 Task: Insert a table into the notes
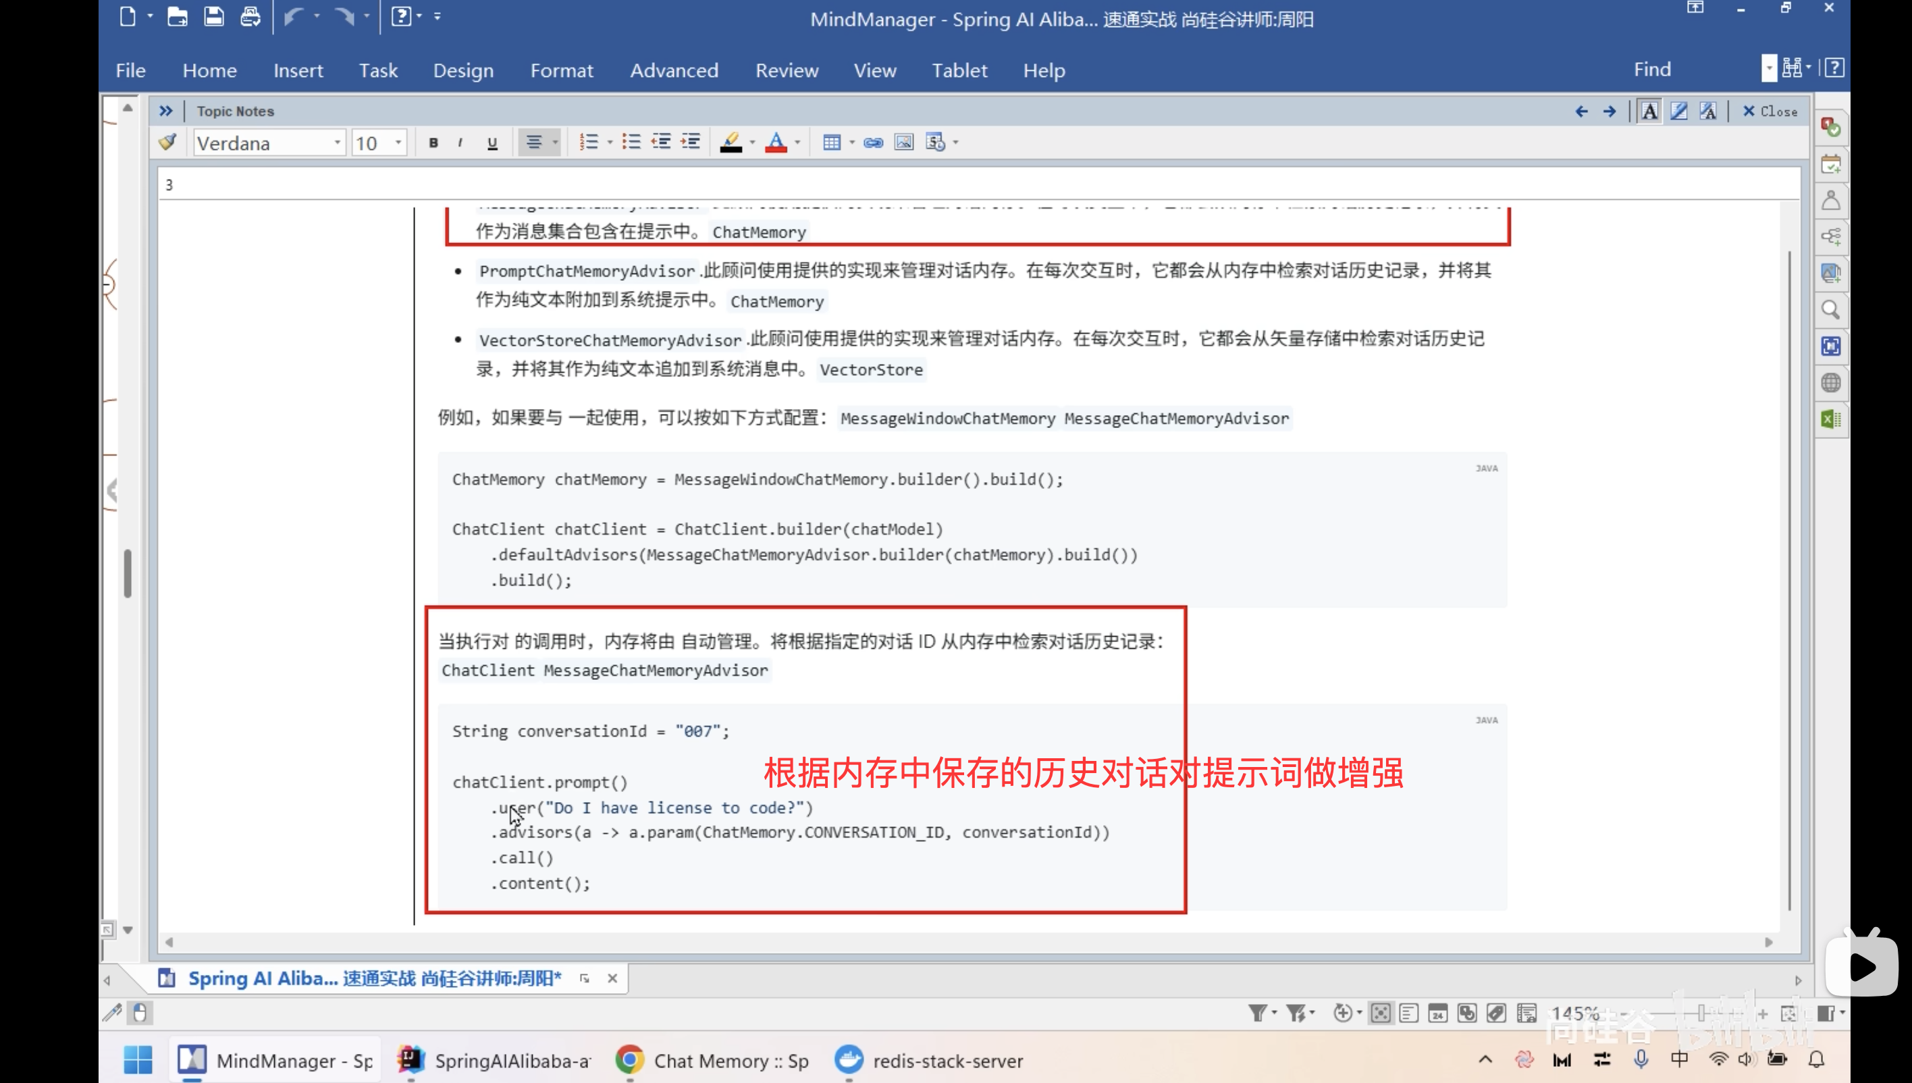832,142
